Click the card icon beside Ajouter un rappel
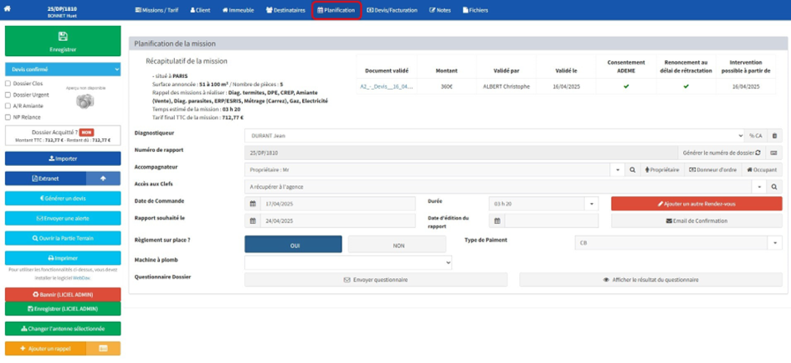The height and width of the screenshot is (363, 791). (103, 349)
